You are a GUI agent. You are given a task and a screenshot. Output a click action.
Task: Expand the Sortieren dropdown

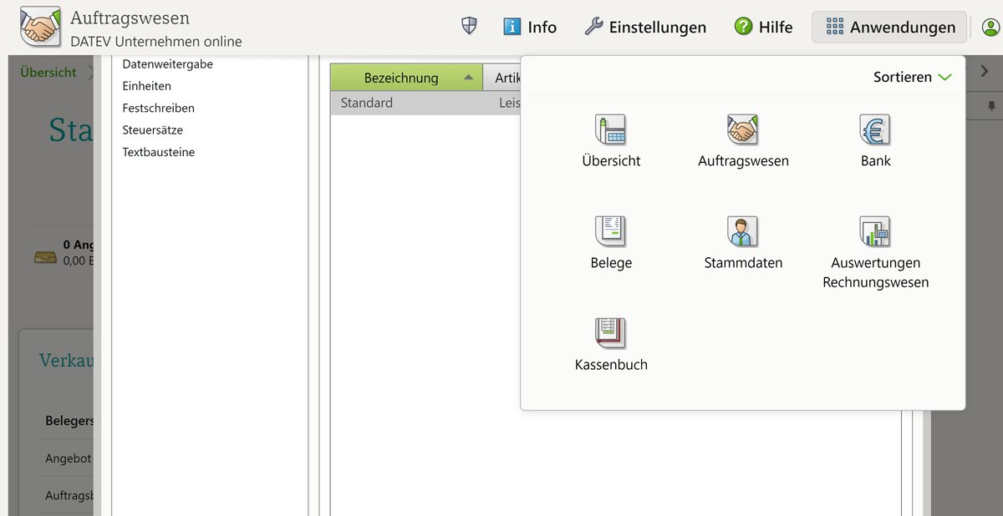(x=913, y=76)
